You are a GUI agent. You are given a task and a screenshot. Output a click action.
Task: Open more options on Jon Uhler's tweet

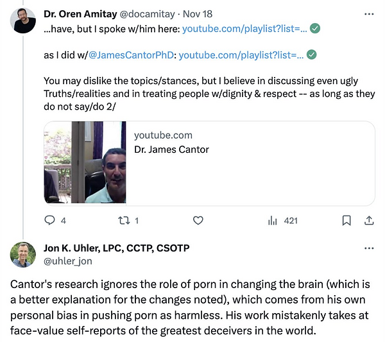click(x=369, y=248)
